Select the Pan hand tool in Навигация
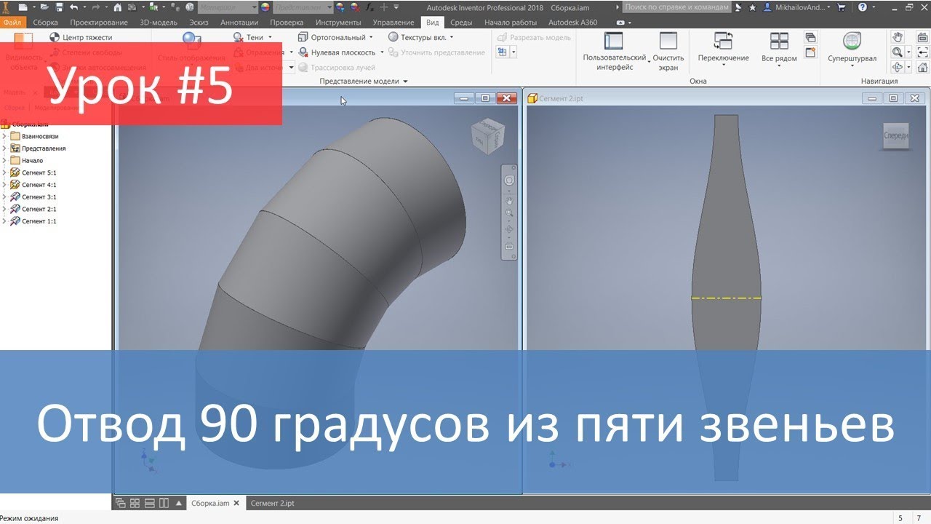The image size is (931, 524). tap(898, 37)
